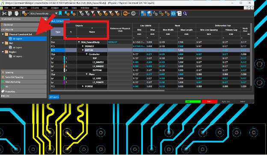Open the BGA_FanoutStudy design dropdown
Image resolution: width=267 pixels, height=155 pixels.
pyautogui.click(x=56, y=13)
